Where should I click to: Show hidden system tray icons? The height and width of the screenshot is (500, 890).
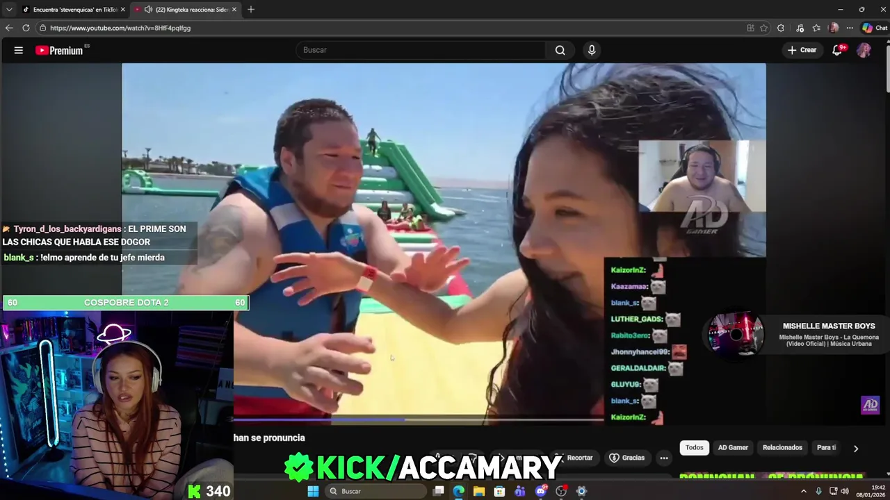[x=804, y=491]
